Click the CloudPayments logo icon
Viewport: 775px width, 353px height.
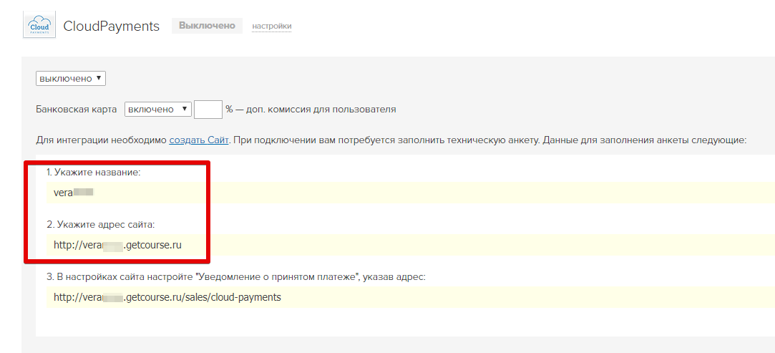click(x=39, y=24)
